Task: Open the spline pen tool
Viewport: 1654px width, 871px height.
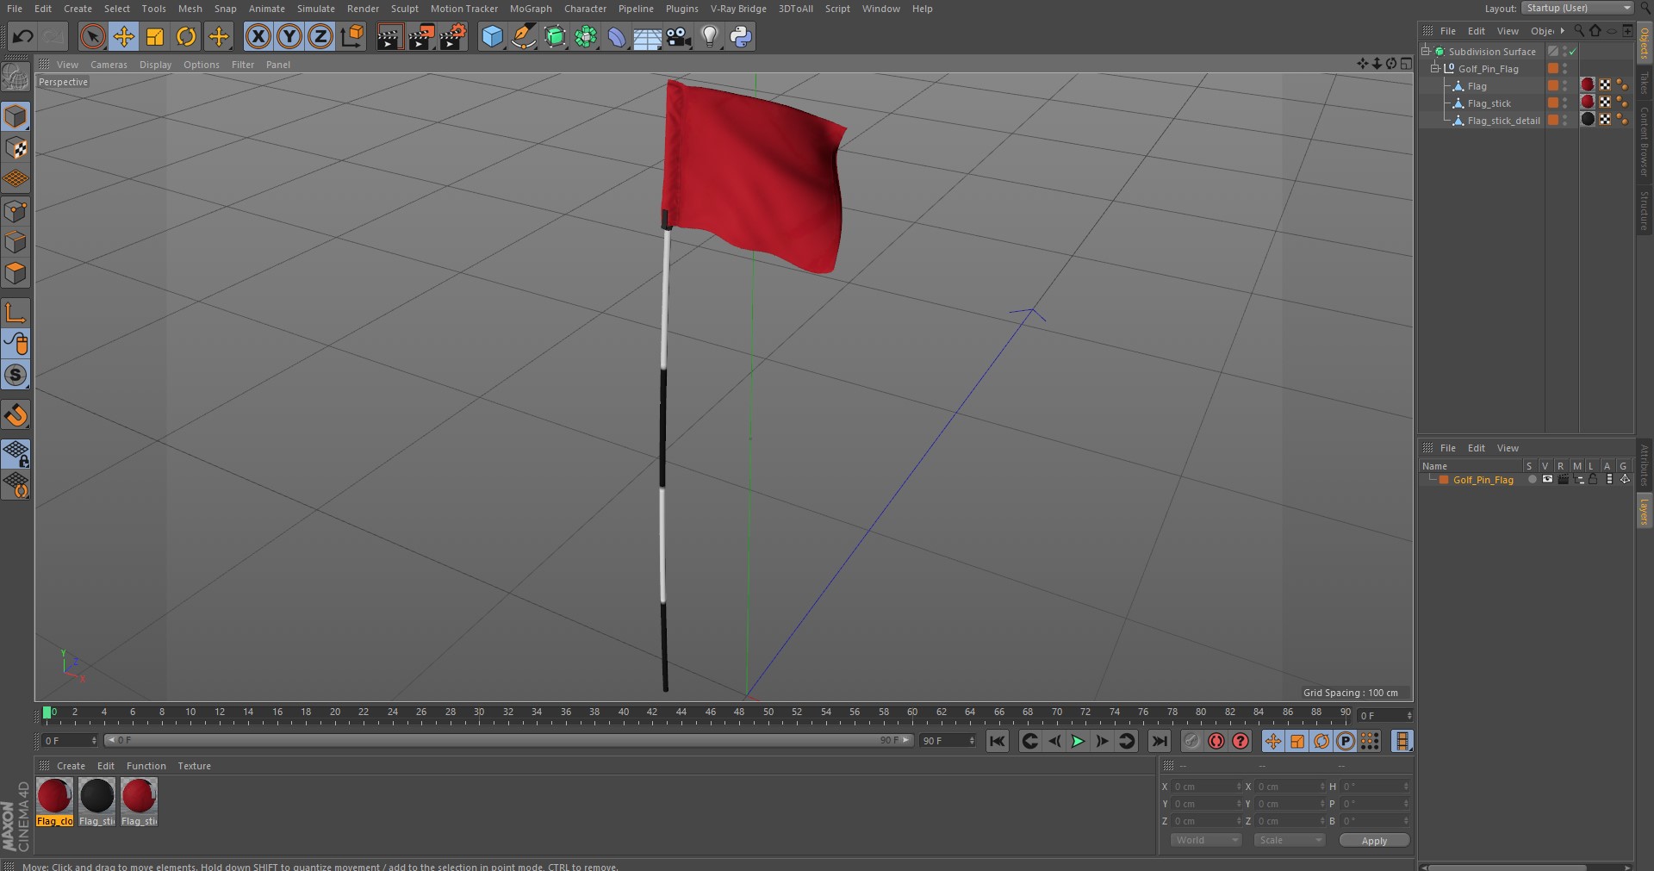Action: click(523, 36)
